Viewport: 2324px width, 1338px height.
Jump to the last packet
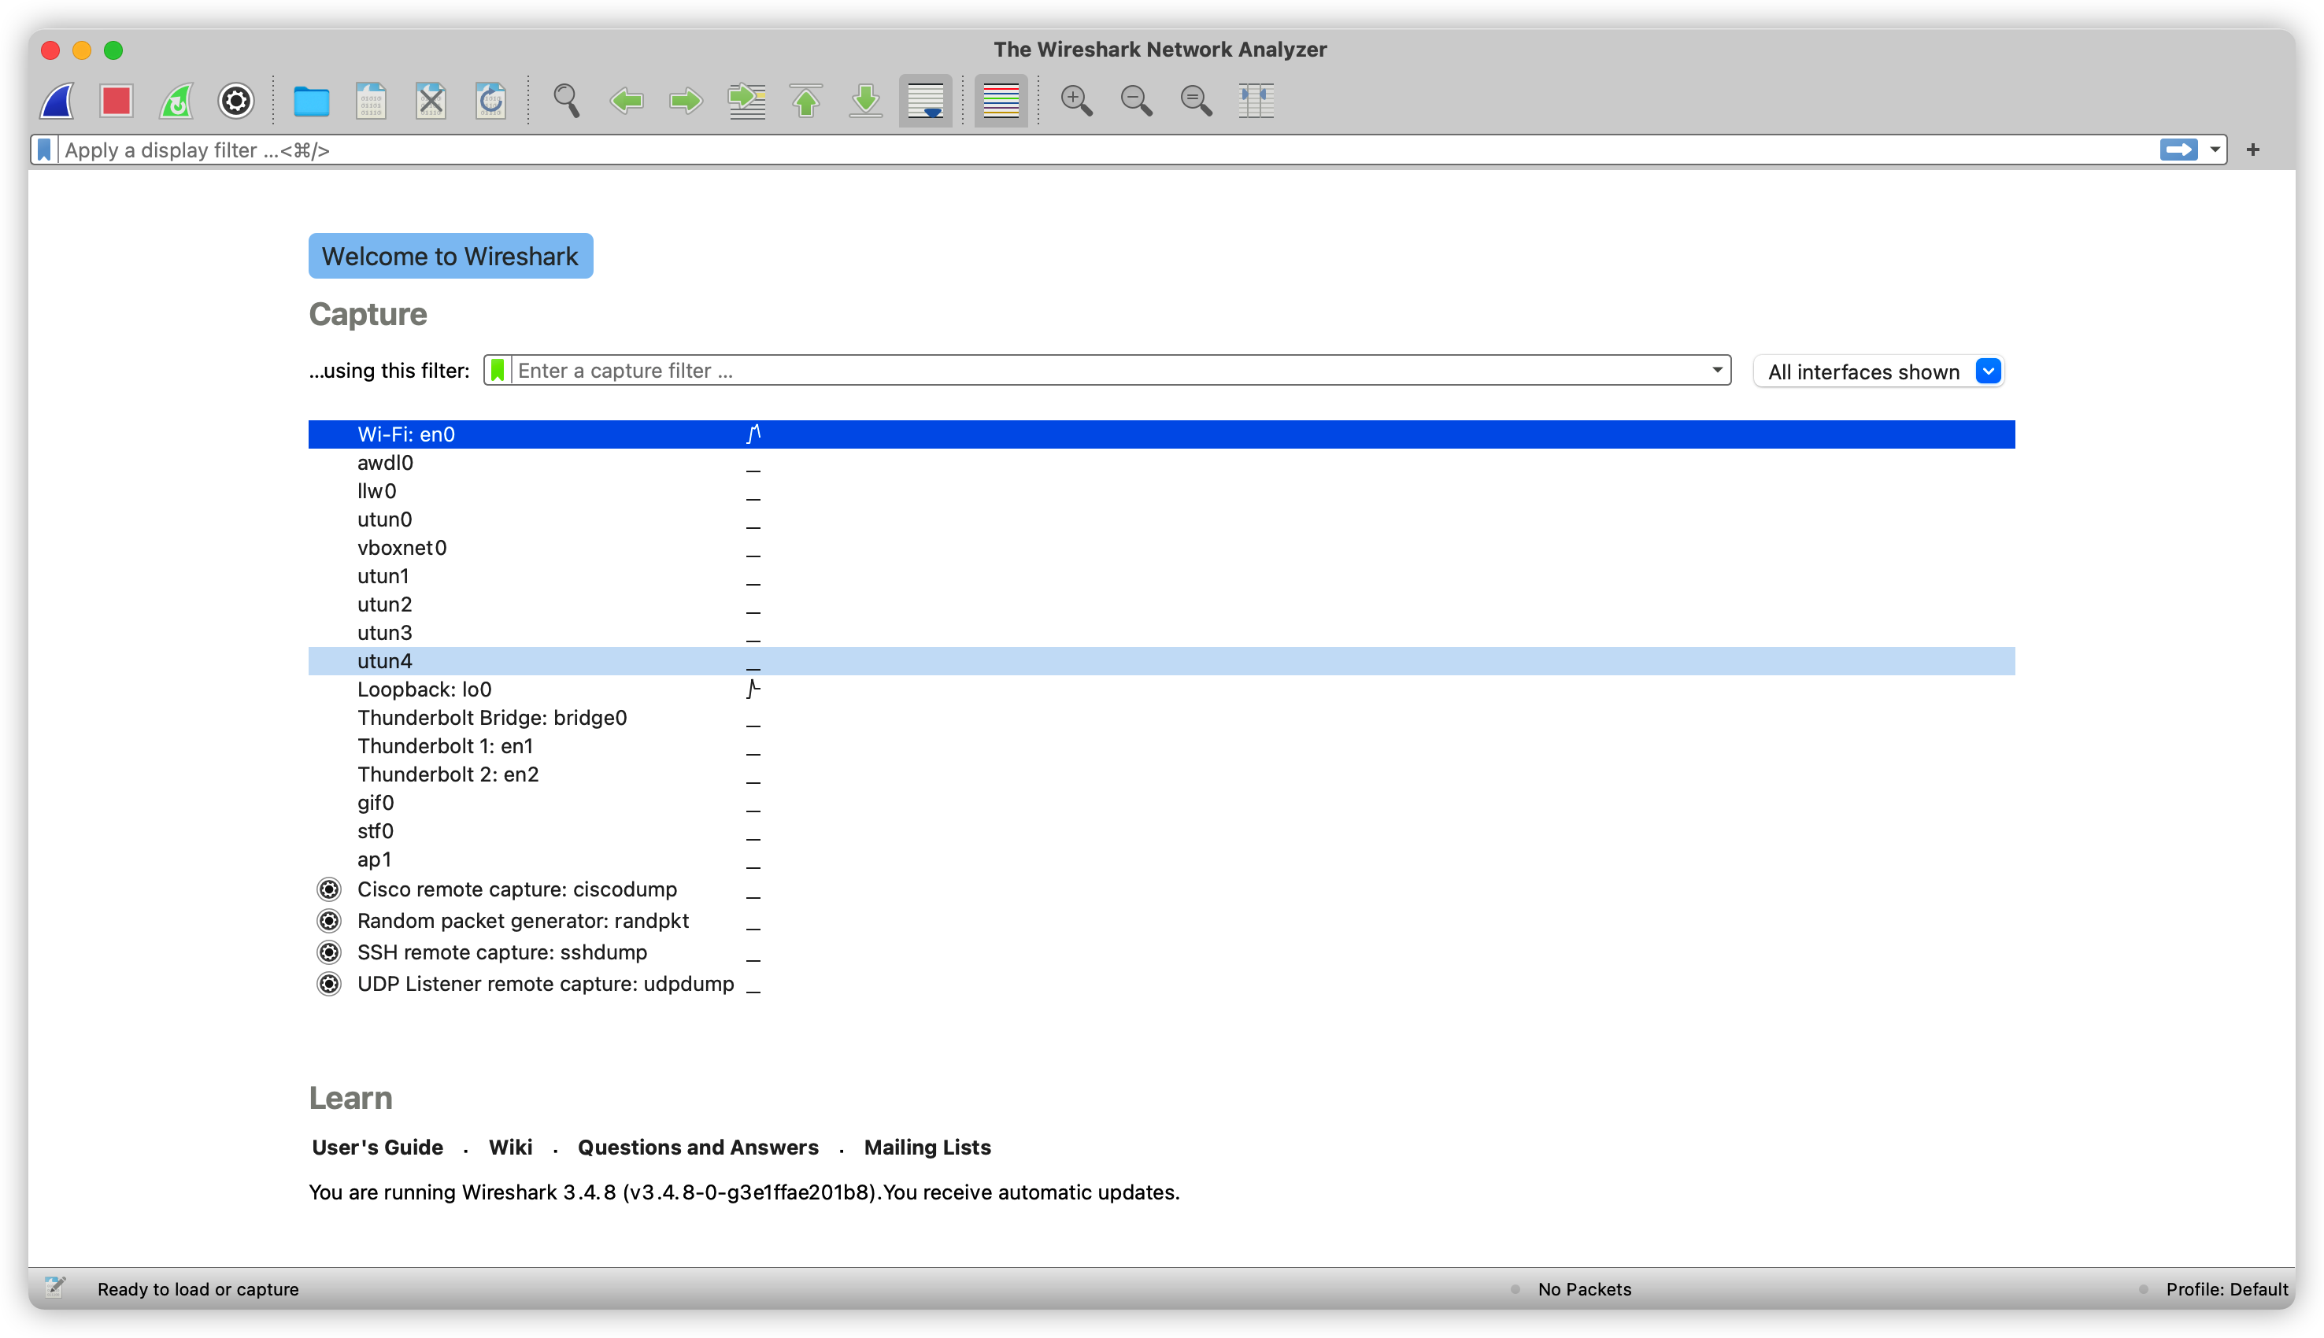(867, 100)
